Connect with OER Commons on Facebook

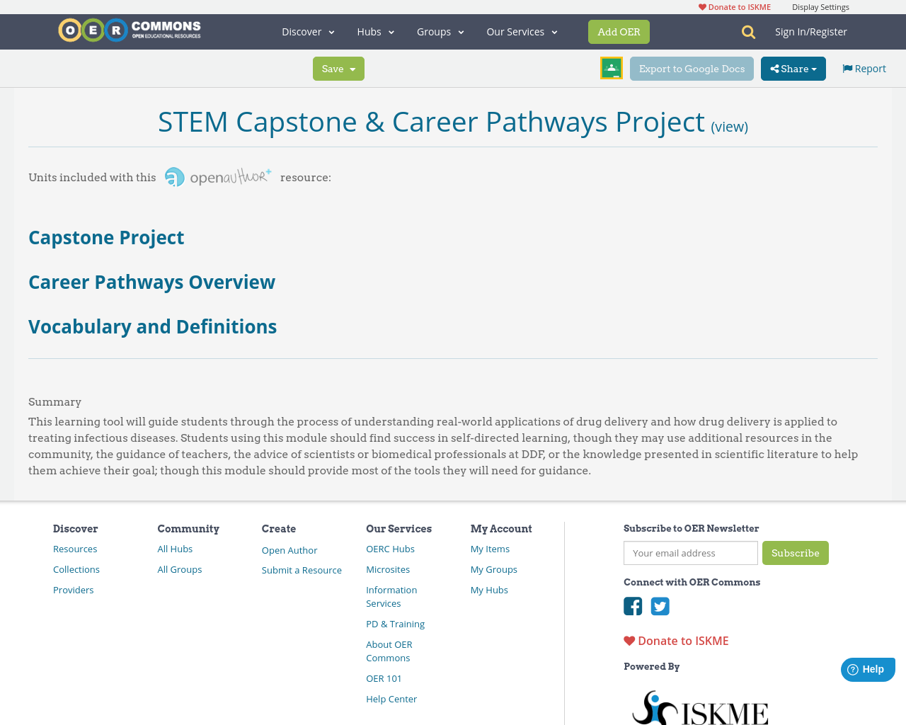(632, 605)
